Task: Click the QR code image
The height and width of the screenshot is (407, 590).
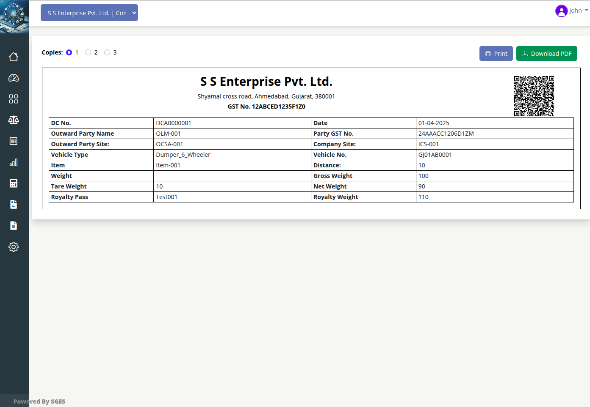Action: pyautogui.click(x=534, y=96)
